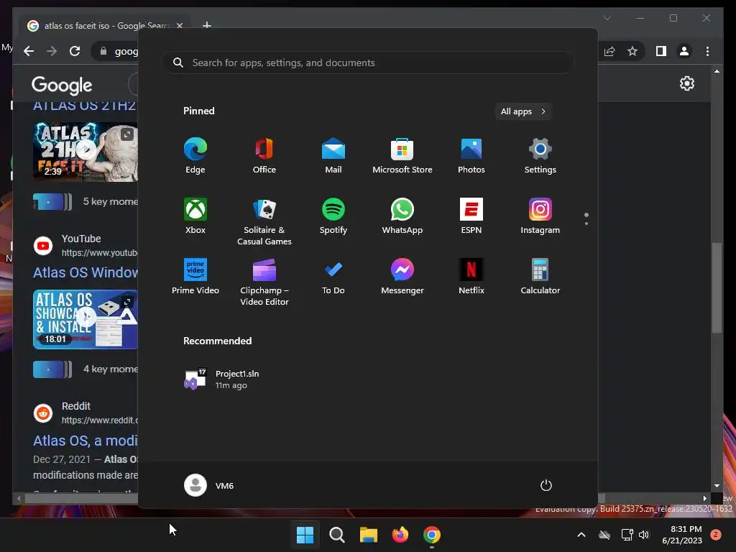The image size is (736, 552).
Task: Switch to Chrome on the taskbar
Action: [432, 535]
